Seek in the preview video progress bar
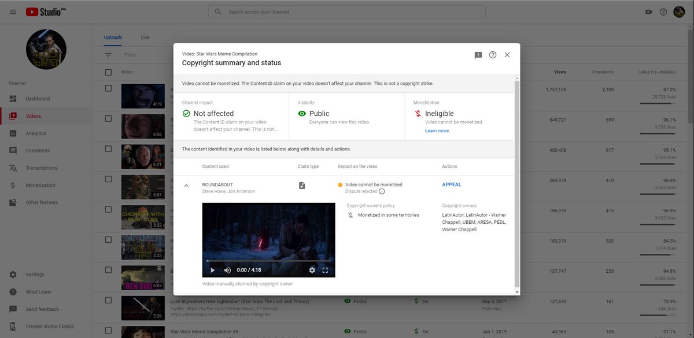 point(269,261)
